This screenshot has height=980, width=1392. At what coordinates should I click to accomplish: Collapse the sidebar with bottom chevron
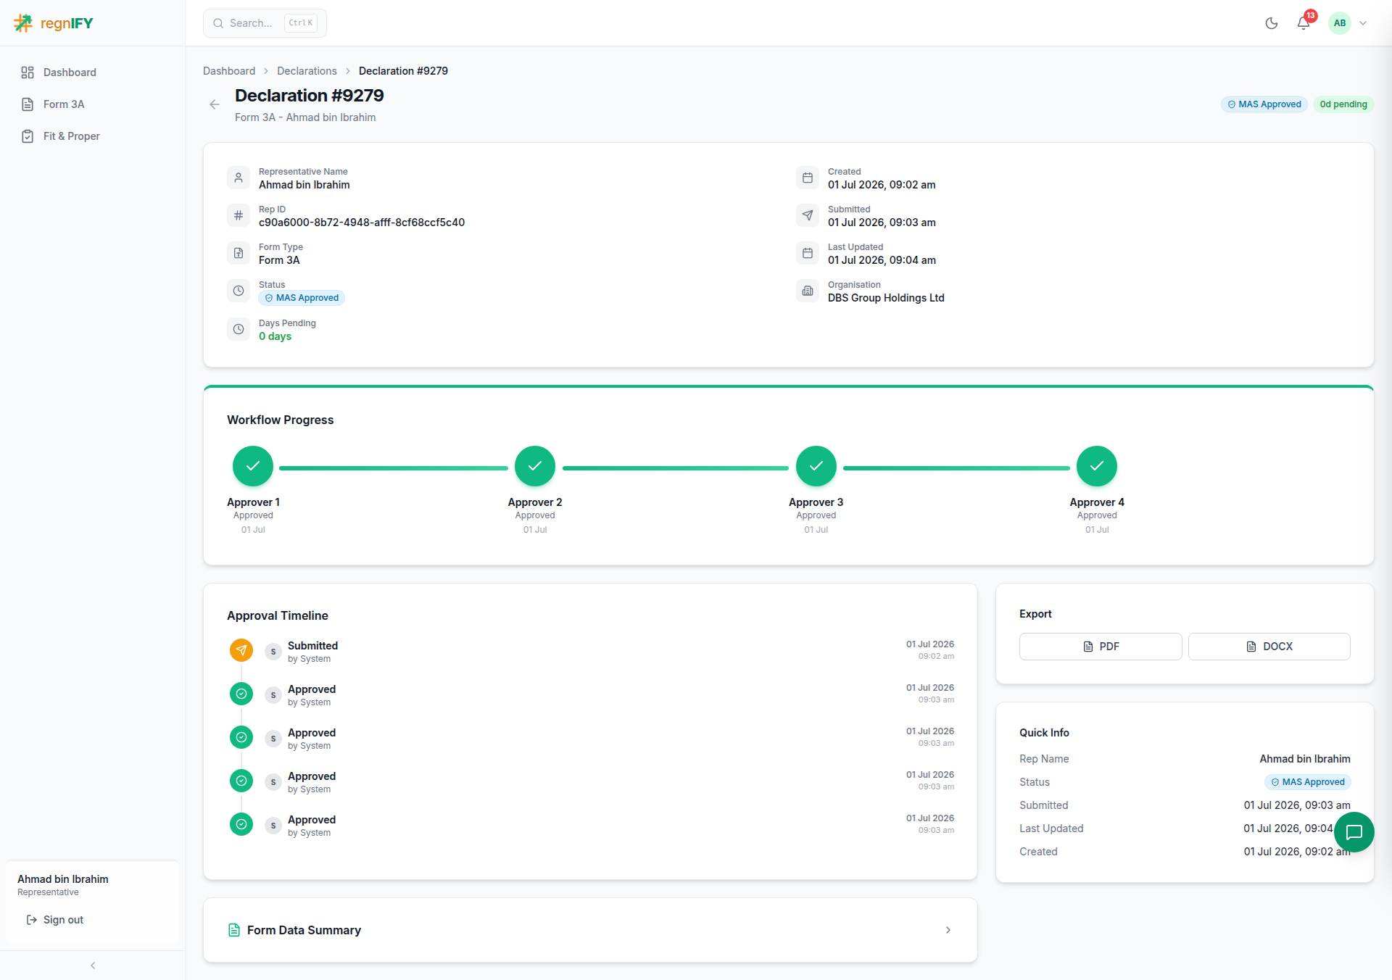click(93, 966)
